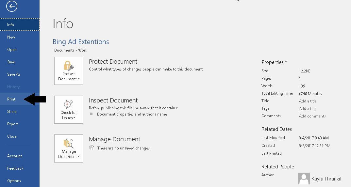Click the Manage Document magnifier icon
This screenshot has height=187, width=351.
[x=69, y=143]
